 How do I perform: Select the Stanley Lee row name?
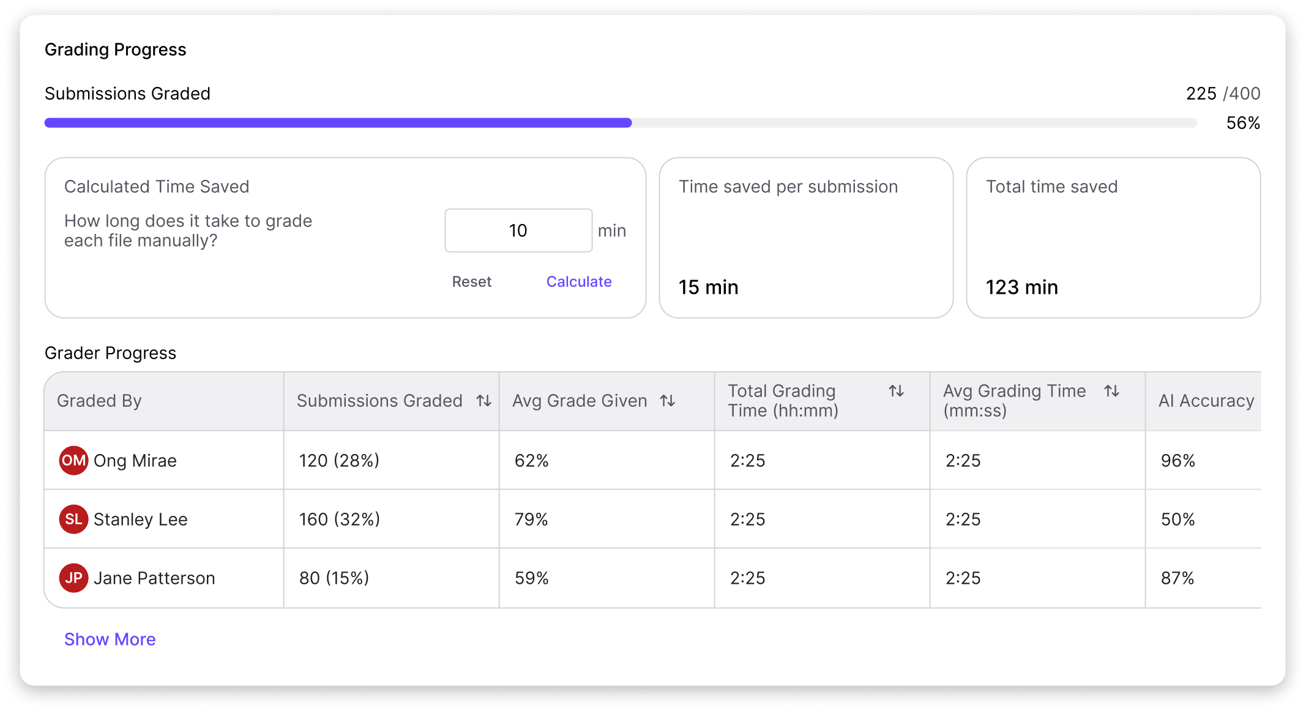[140, 519]
